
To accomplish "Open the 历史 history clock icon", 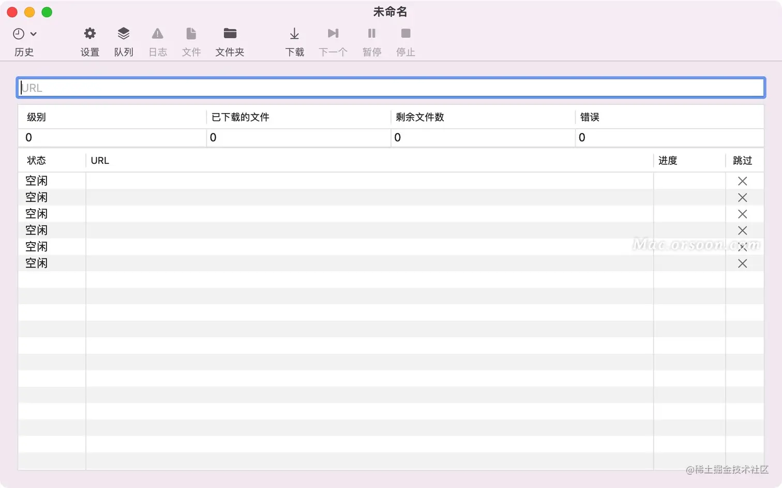I will (19, 34).
